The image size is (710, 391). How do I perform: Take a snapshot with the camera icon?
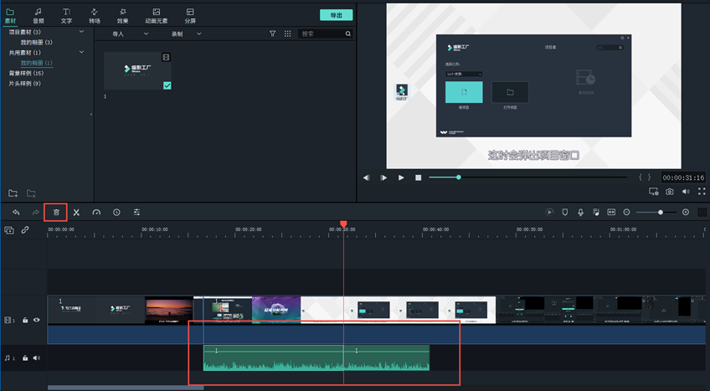click(x=669, y=192)
